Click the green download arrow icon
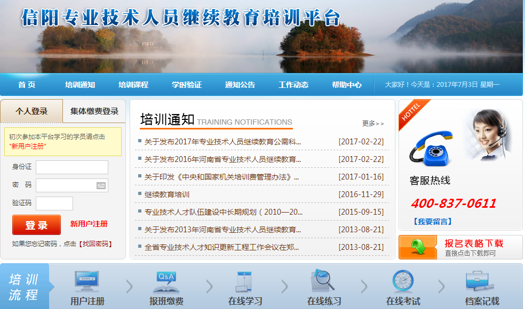Image resolution: width=525 pixels, height=309 pixels. tap(418, 247)
